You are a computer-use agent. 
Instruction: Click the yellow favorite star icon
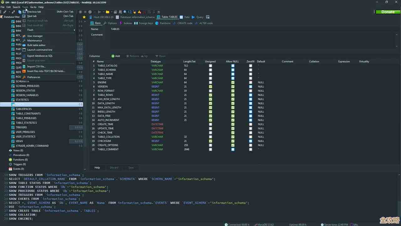click(x=84, y=17)
